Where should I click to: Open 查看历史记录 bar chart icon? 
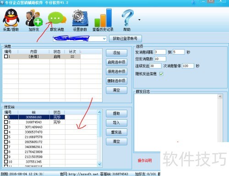[103, 20]
